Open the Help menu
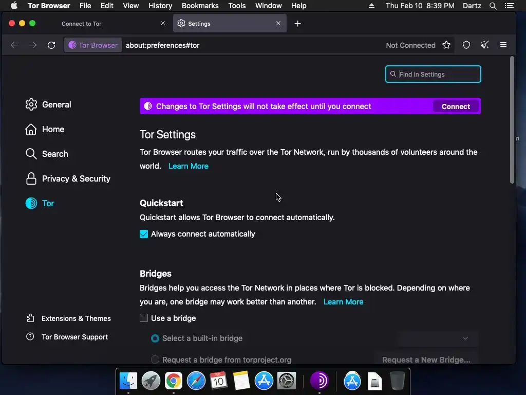Screen dimensions: 526x395 (298, 6)
